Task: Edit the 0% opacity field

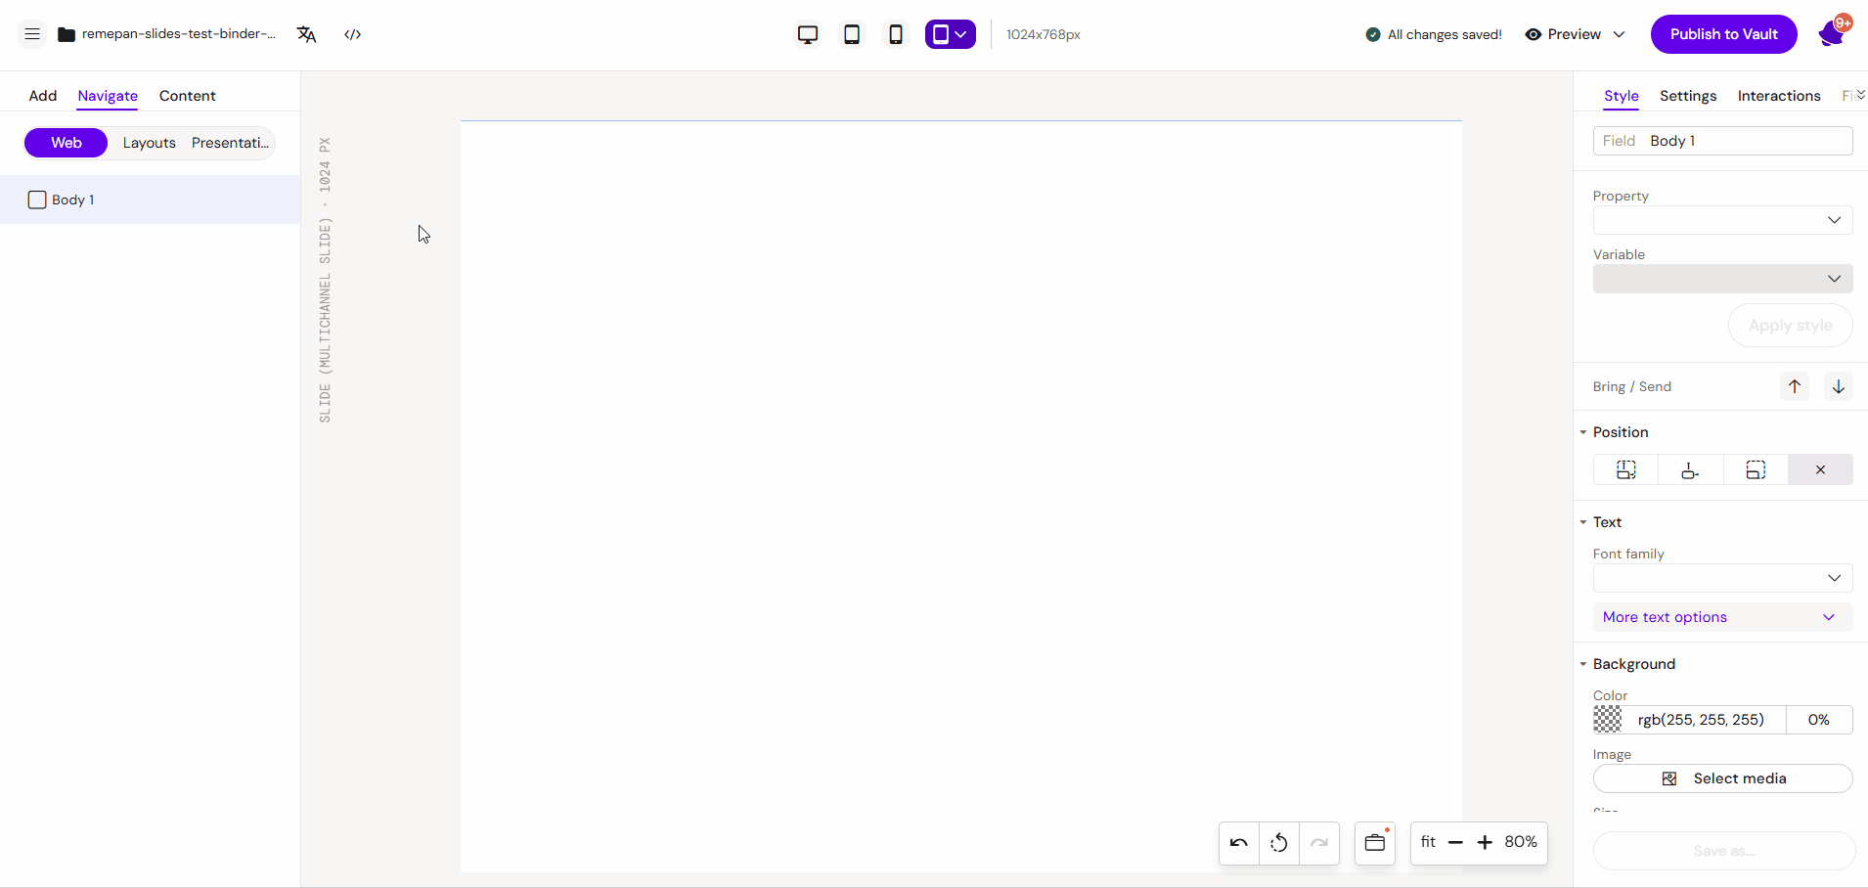Action: (x=1819, y=720)
